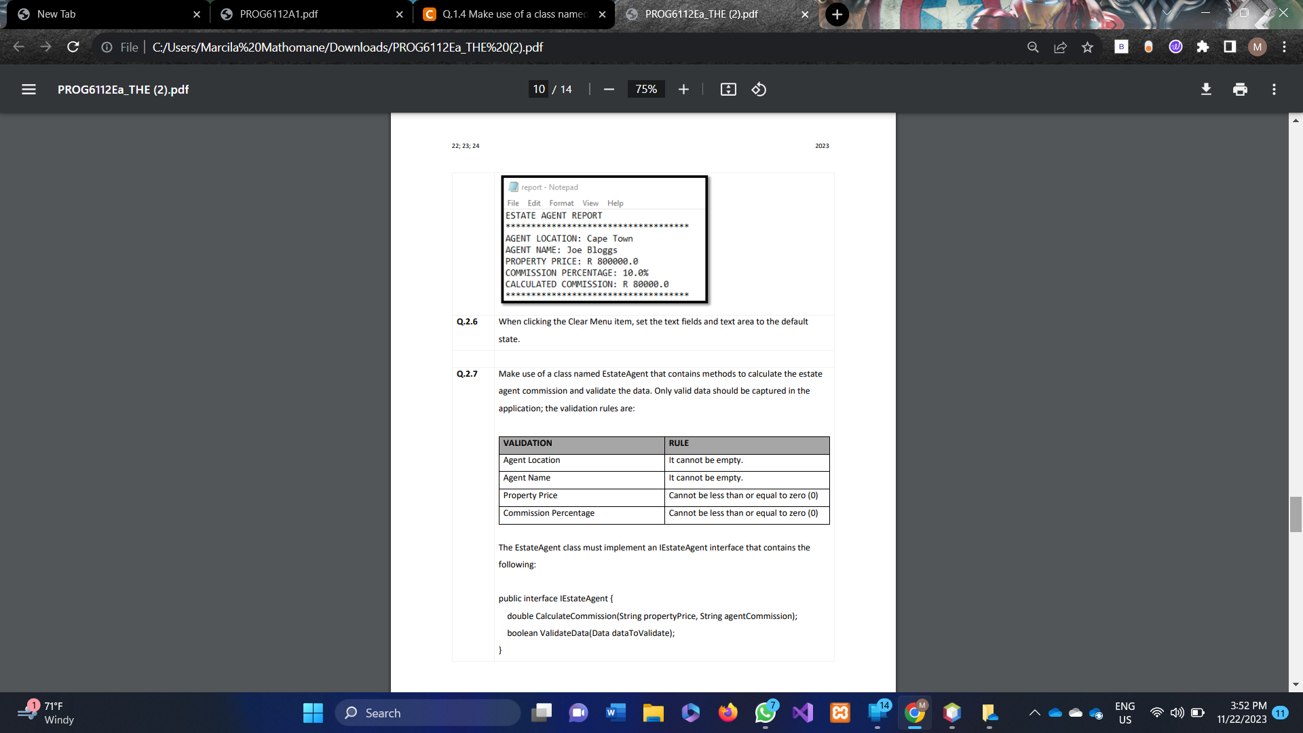Screen dimensions: 1303x733
Task: Toggle the PDF sidebar menu icon
Action: coord(29,90)
